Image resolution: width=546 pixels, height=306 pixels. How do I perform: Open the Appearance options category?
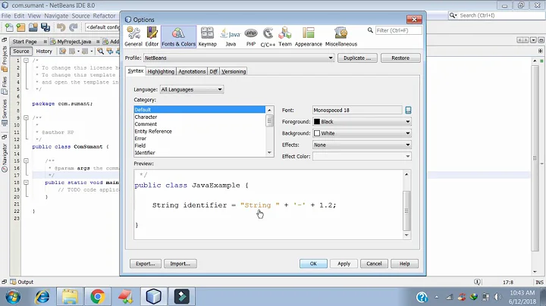(x=308, y=36)
